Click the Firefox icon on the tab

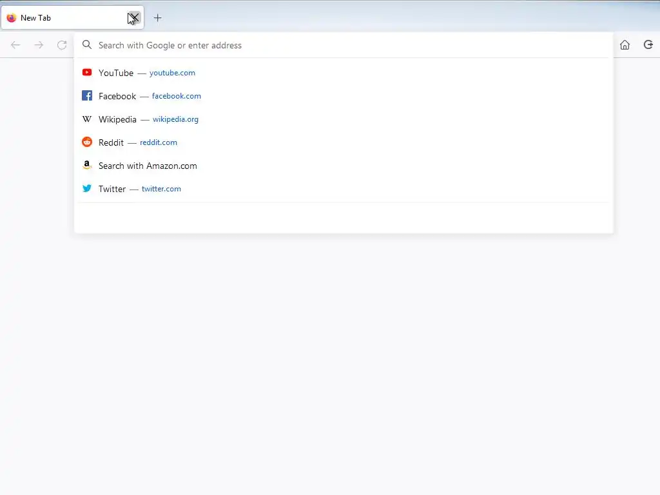point(12,17)
